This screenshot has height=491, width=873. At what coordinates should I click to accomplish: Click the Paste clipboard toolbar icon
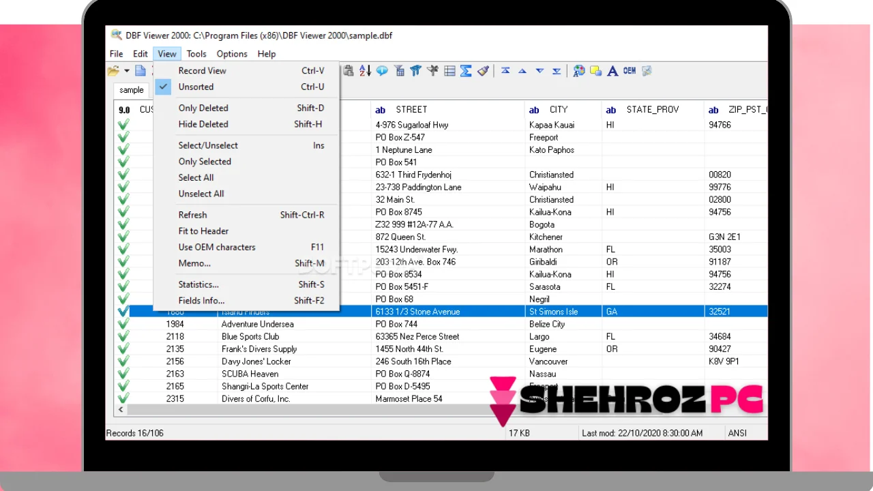click(349, 70)
